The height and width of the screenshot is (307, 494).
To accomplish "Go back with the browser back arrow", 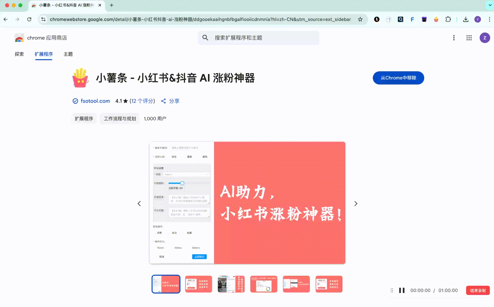I will (6, 19).
